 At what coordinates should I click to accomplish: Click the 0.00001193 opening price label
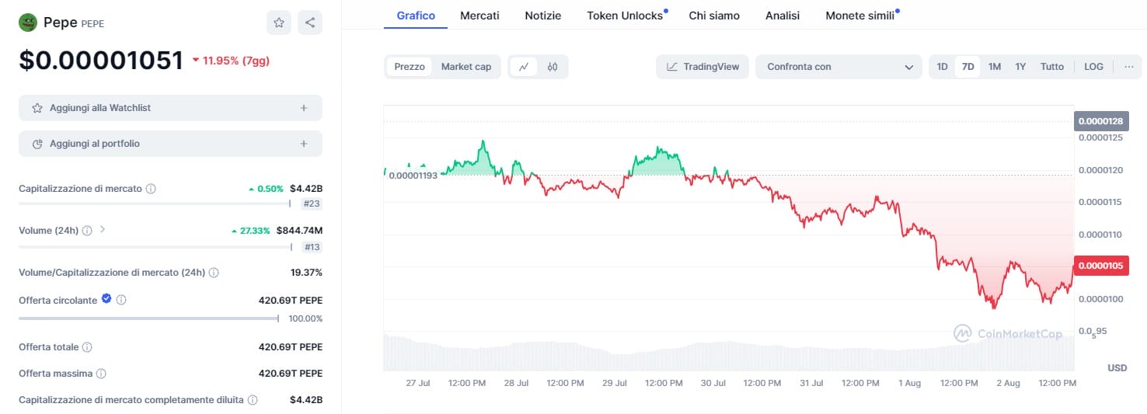coord(413,176)
